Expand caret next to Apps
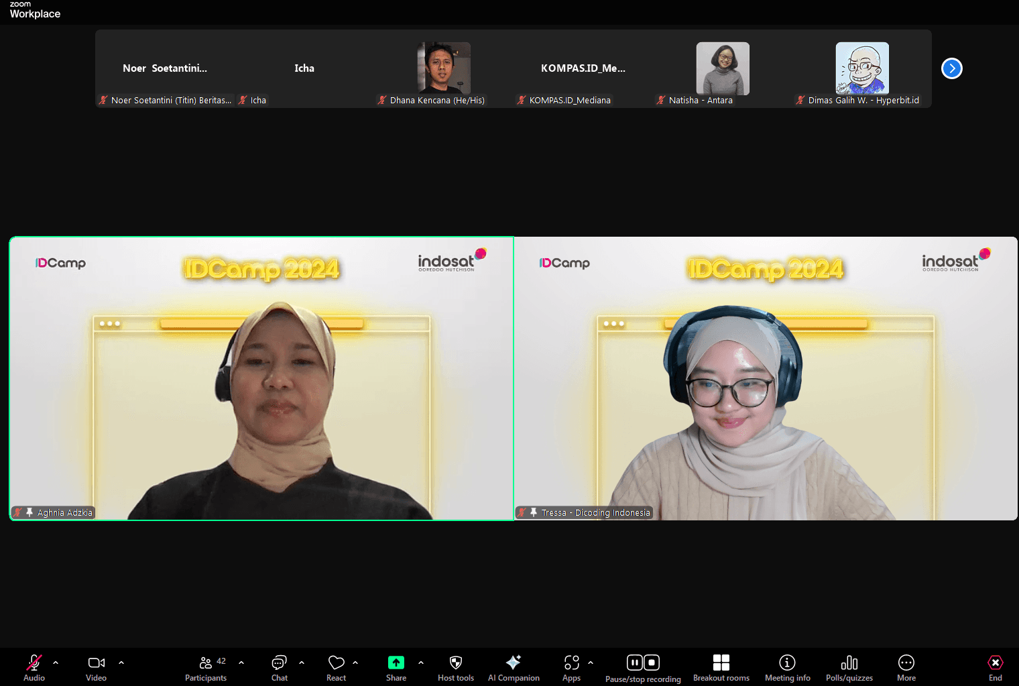Viewport: 1019px width, 686px height. pos(591,663)
